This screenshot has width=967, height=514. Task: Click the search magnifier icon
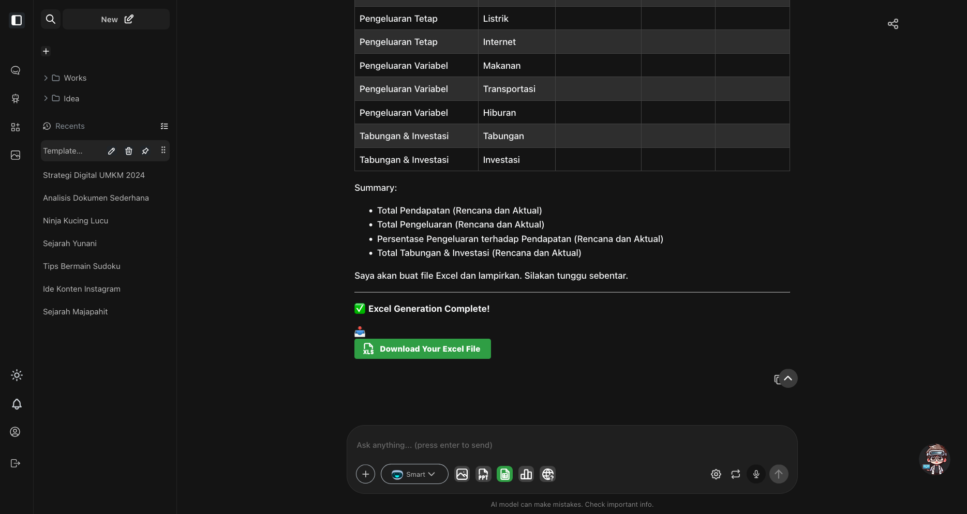coord(51,19)
